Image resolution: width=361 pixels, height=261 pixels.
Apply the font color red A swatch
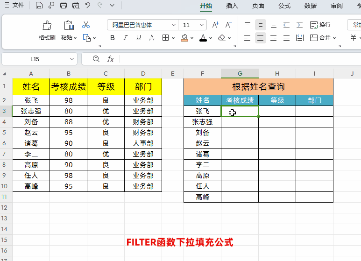click(x=203, y=38)
